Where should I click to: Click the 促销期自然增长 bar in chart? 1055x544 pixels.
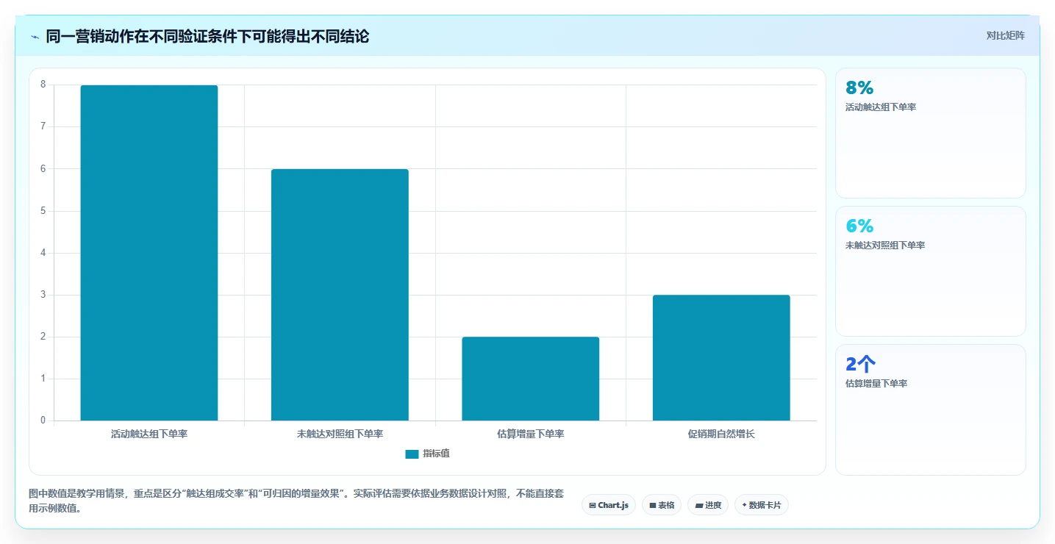[721, 358]
